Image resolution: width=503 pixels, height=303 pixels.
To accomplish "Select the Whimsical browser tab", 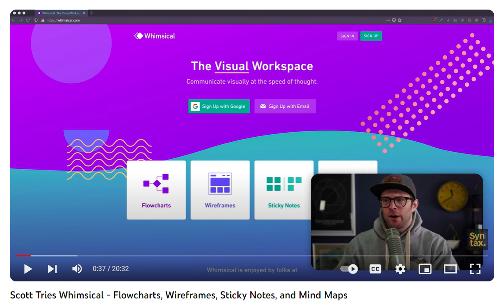I will pyautogui.click(x=61, y=13).
